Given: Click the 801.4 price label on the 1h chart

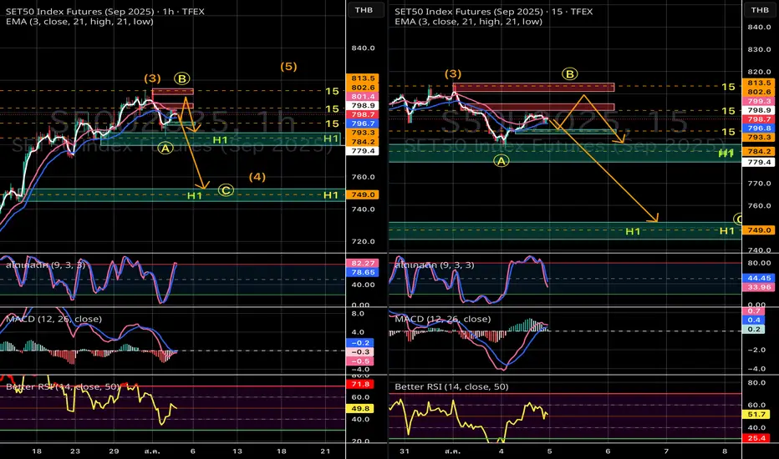Looking at the screenshot, I should [x=362, y=96].
